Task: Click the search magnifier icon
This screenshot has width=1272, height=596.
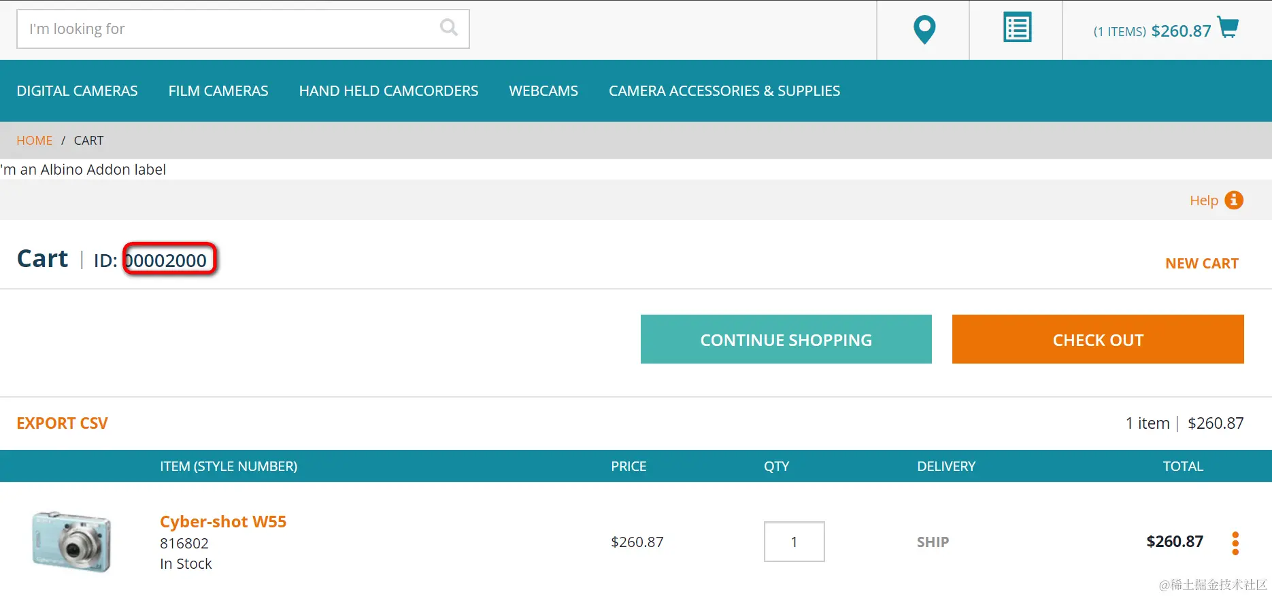Action: pyautogui.click(x=449, y=28)
